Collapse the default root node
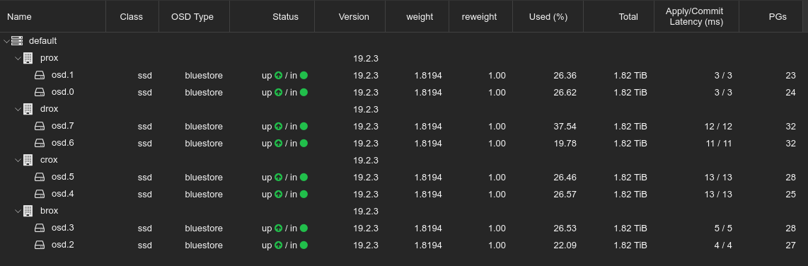The image size is (808, 266). pyautogui.click(x=6, y=41)
